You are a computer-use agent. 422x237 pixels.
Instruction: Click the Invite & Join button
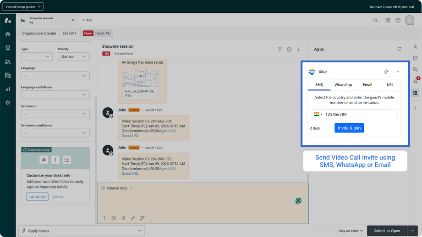(349, 128)
